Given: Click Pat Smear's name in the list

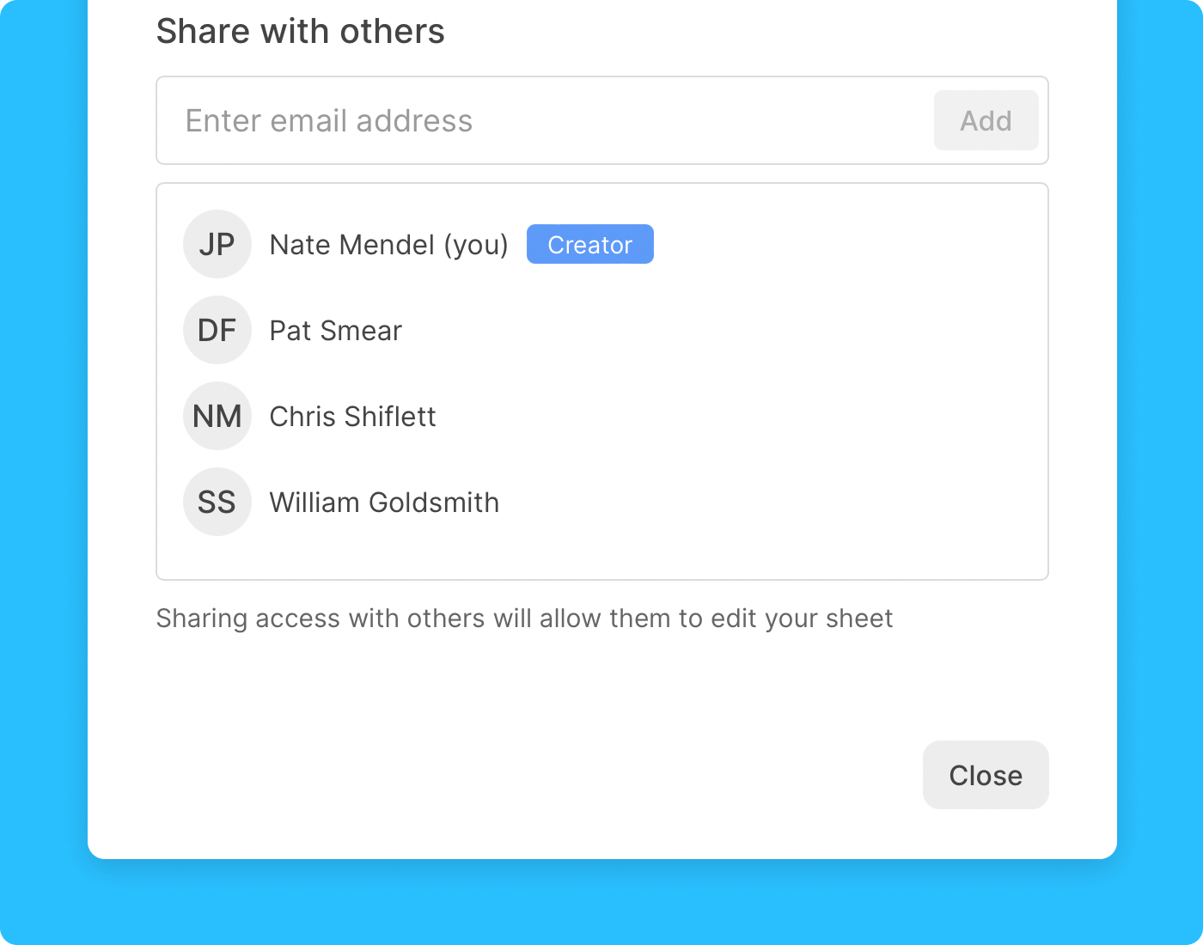Looking at the screenshot, I should (x=335, y=330).
